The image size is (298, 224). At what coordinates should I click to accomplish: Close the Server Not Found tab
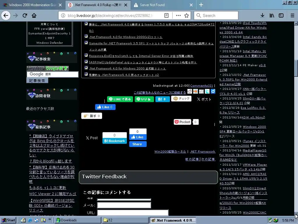click(191, 5)
